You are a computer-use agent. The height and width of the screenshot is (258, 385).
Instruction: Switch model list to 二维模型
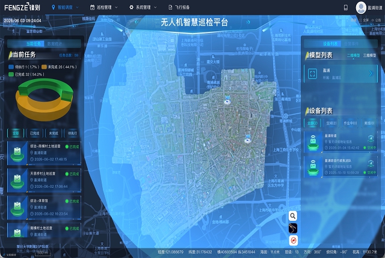point(353,56)
